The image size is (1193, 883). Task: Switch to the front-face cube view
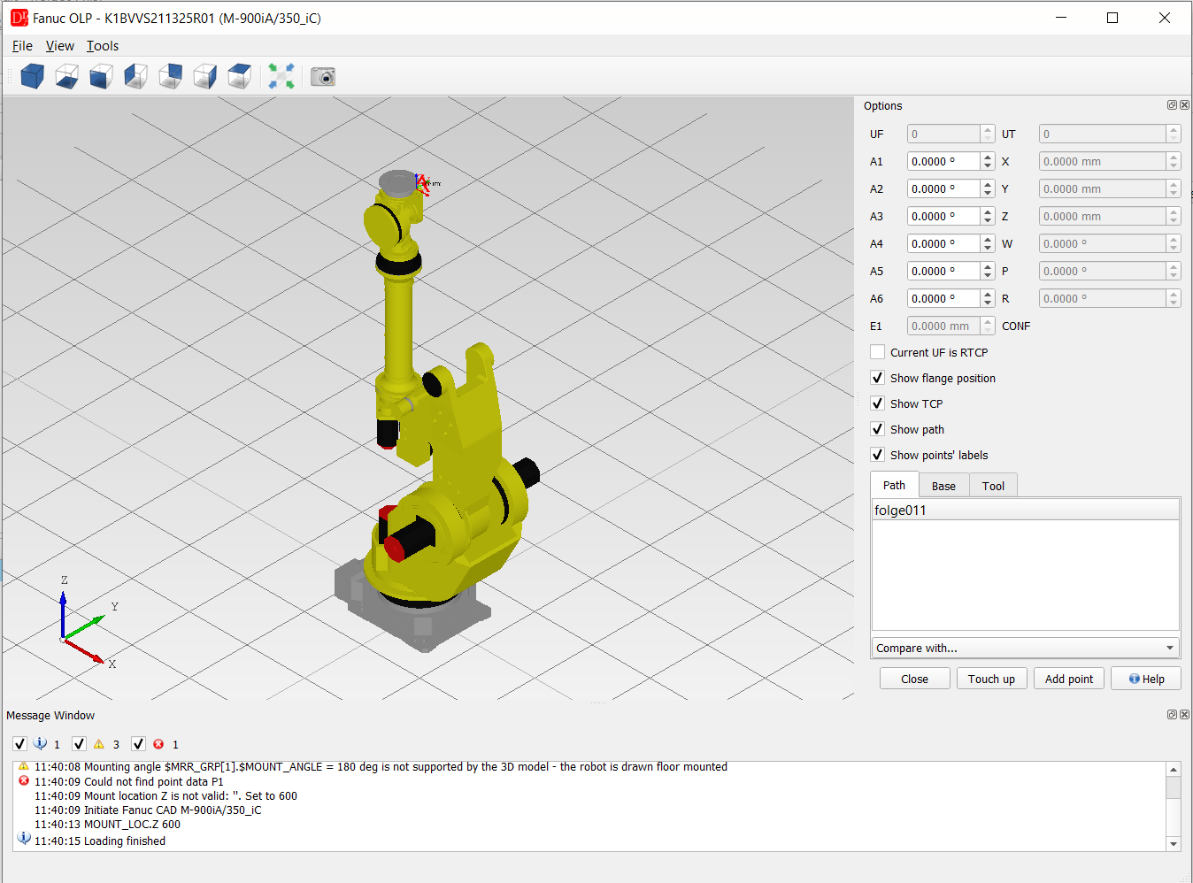point(101,77)
